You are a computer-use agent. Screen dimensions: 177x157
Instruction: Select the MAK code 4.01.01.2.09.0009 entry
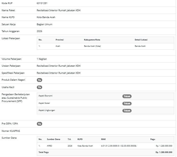[x=119, y=146]
